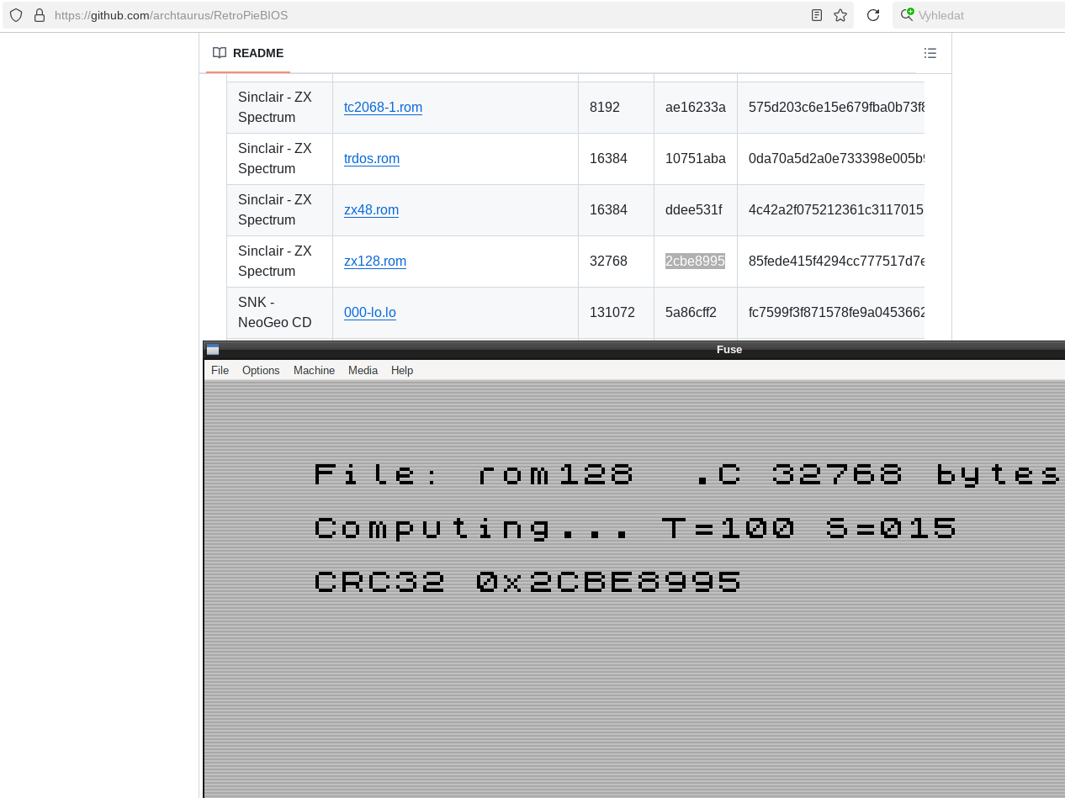Click the 8192 size cell
The width and height of the screenshot is (1065, 798).
pyautogui.click(x=616, y=107)
